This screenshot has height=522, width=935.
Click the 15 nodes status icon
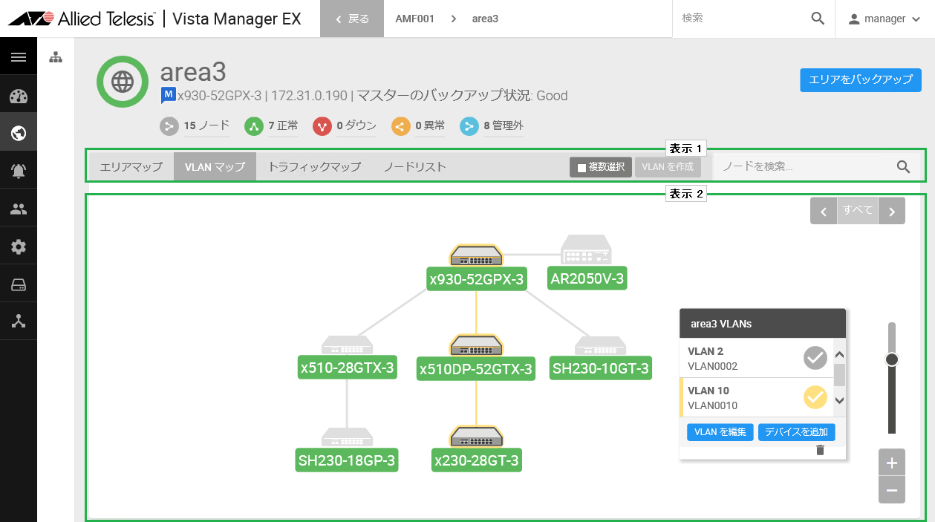[170, 126]
